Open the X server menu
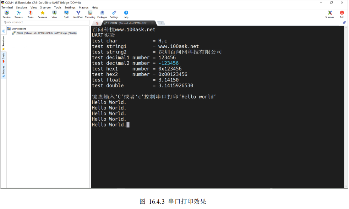The image size is (349, 209). point(45,7)
